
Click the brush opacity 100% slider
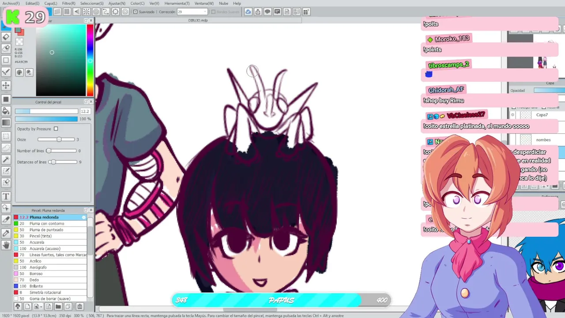coord(46,119)
